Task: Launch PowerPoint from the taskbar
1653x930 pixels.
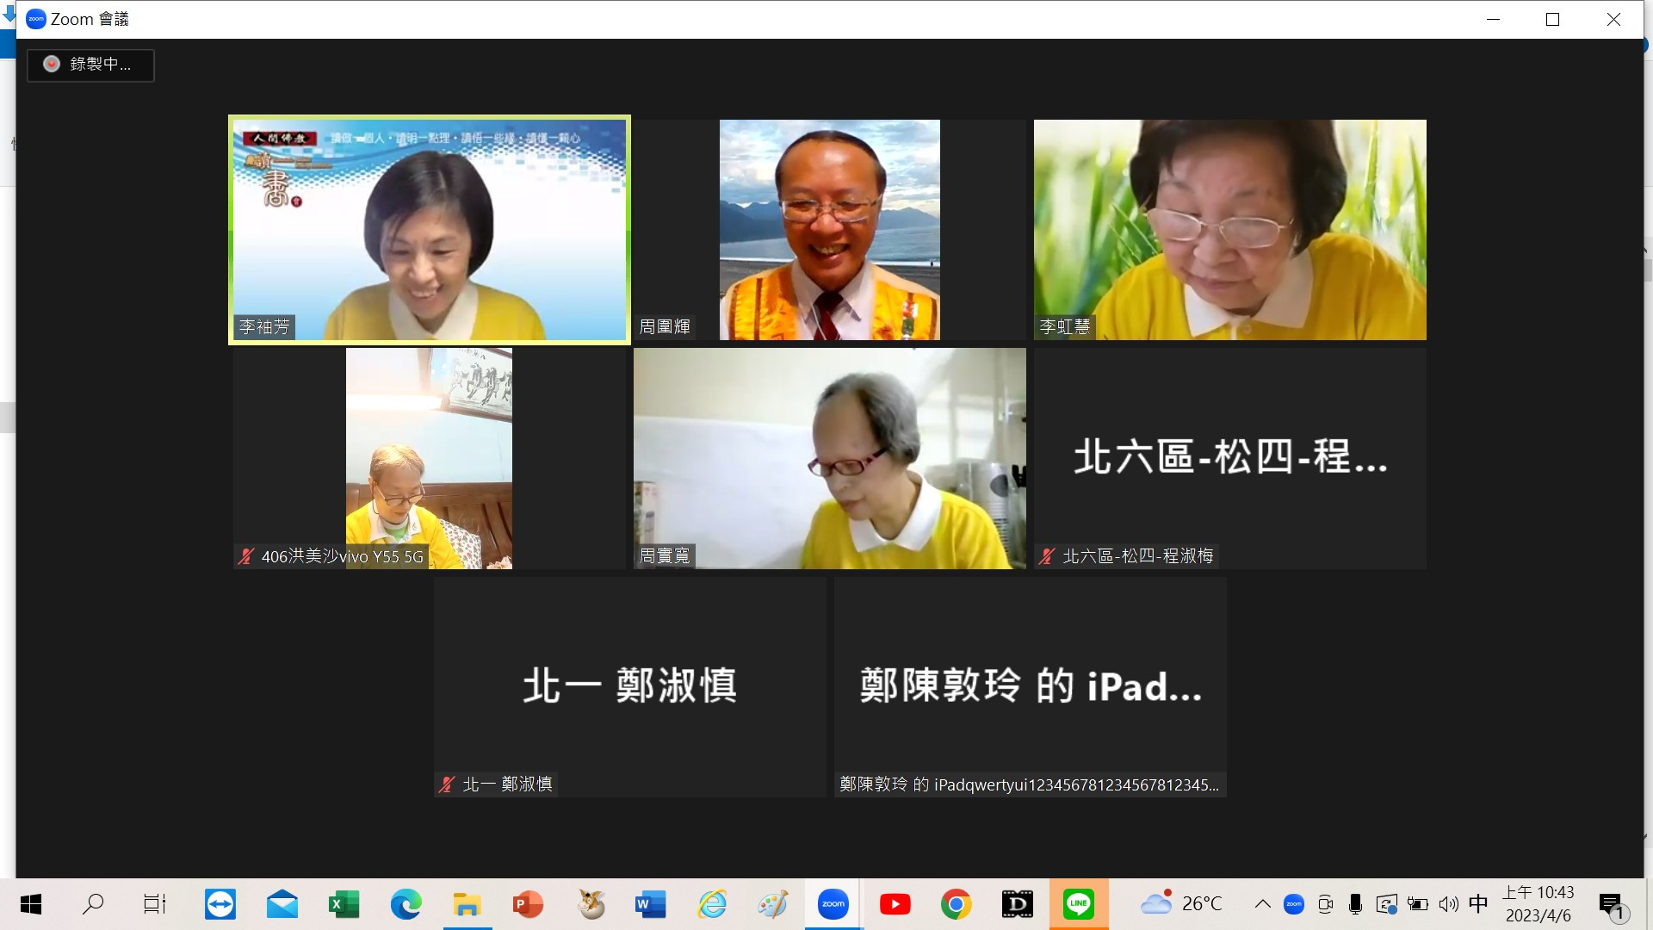Action: (528, 904)
